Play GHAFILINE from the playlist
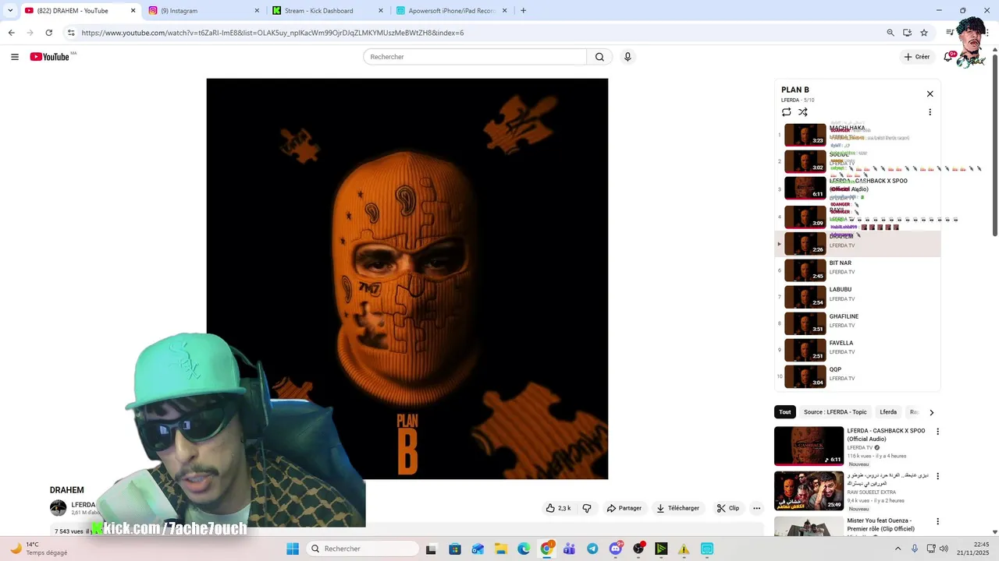Viewport: 999px width, 561px height. pos(858,323)
